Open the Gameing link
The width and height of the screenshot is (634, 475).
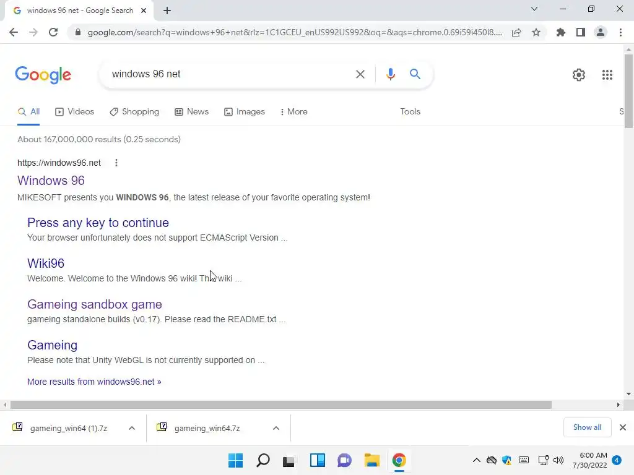[x=52, y=345]
